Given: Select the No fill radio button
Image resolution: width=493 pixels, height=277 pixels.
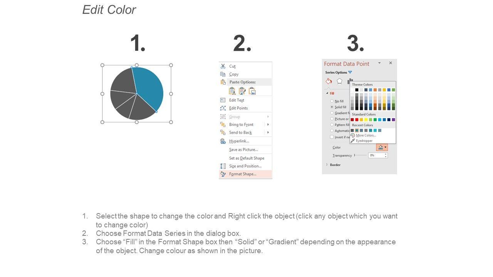Looking at the screenshot, I should pyautogui.click(x=332, y=101).
